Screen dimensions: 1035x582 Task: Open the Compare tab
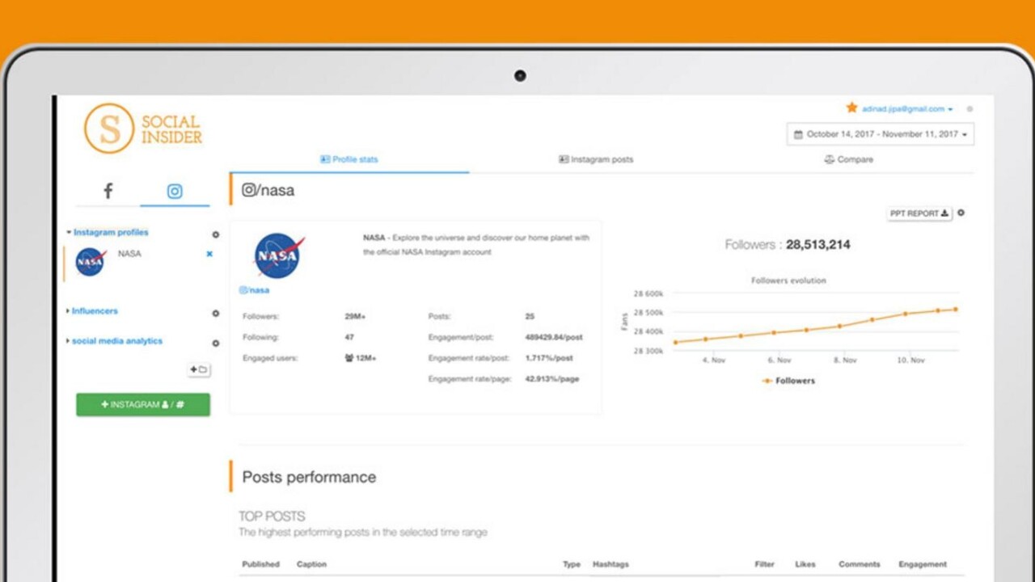click(x=848, y=159)
